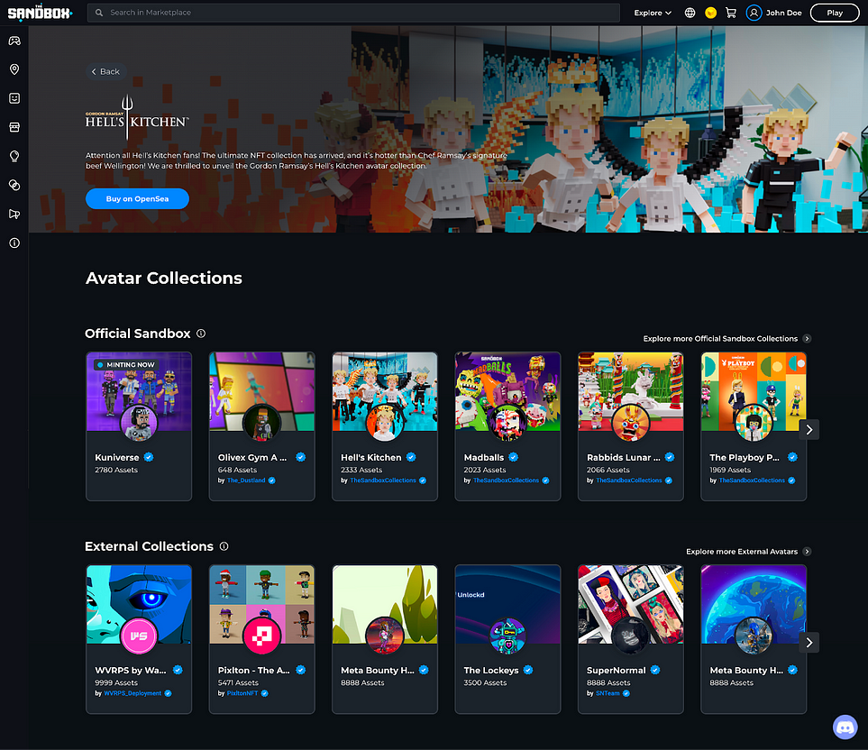Open the game controller icon in sidebar
Viewport: 868px width, 750px height.
click(14, 41)
